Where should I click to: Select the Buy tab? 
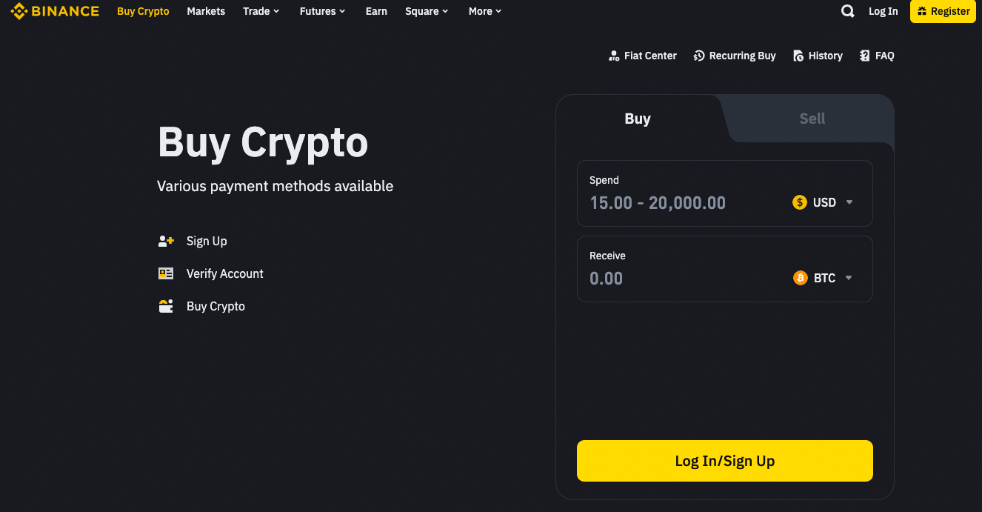(638, 119)
